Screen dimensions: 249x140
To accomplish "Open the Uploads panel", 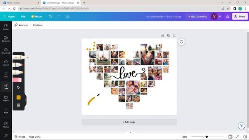I will click(6, 63).
